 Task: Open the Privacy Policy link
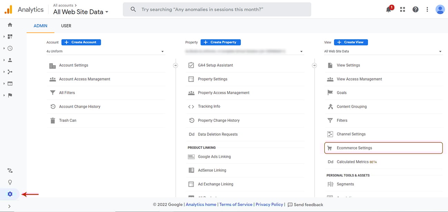tap(269, 204)
